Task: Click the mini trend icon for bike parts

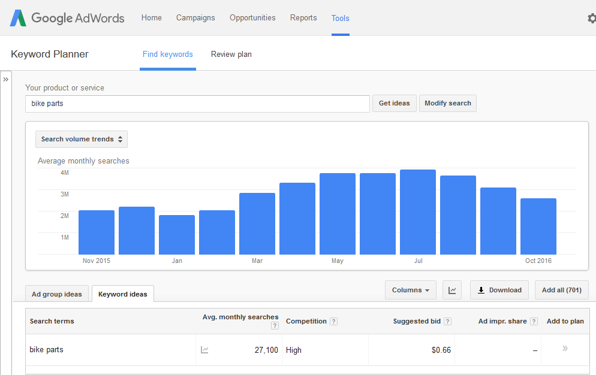Action: click(204, 350)
